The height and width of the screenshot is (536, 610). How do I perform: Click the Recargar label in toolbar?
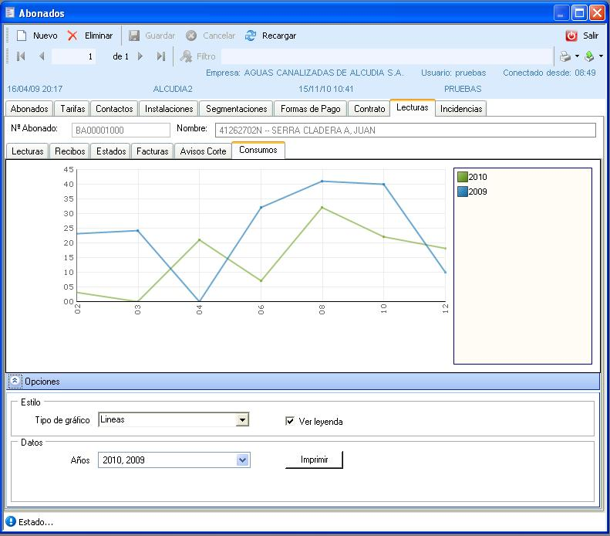279,36
